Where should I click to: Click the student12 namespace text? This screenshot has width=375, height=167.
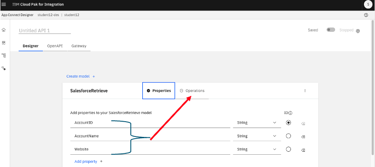(72, 15)
